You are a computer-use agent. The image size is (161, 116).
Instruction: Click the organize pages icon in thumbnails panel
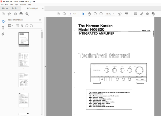point(22,26)
